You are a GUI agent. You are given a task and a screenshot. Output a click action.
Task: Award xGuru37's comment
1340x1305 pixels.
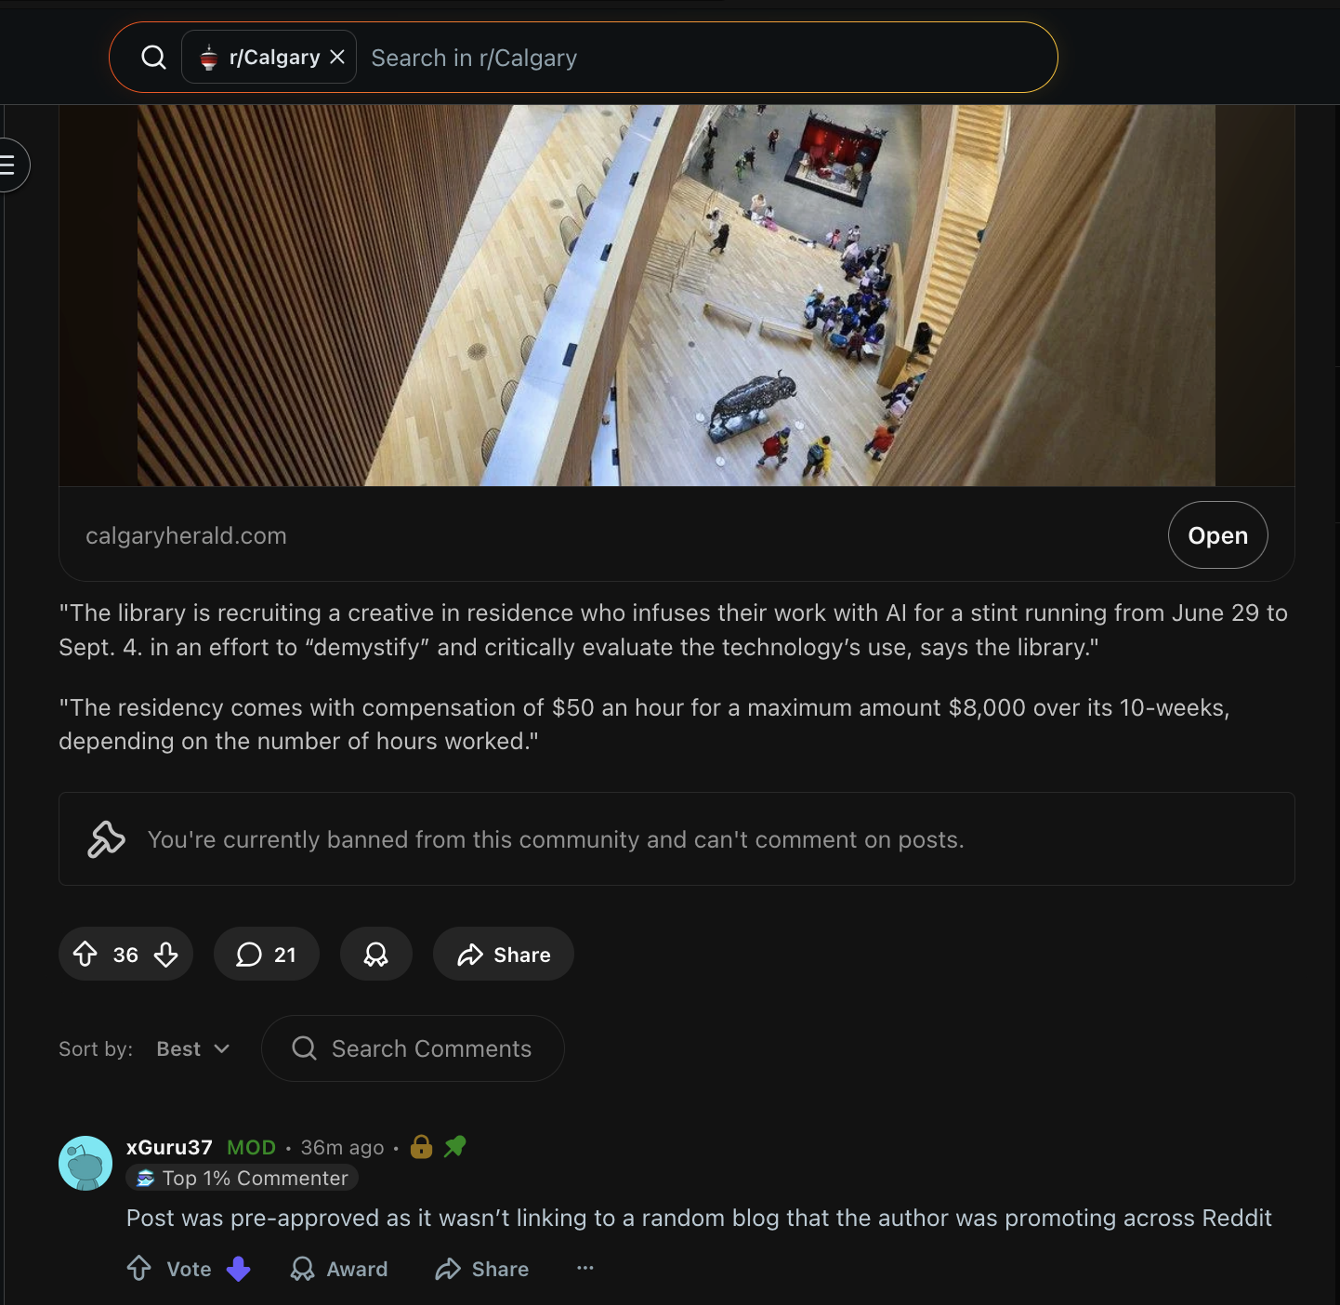click(x=338, y=1269)
